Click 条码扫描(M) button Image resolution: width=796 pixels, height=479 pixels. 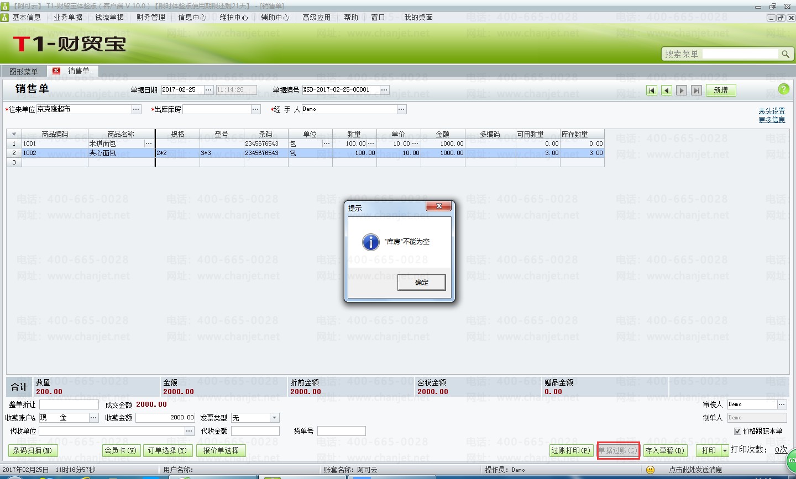click(x=33, y=451)
